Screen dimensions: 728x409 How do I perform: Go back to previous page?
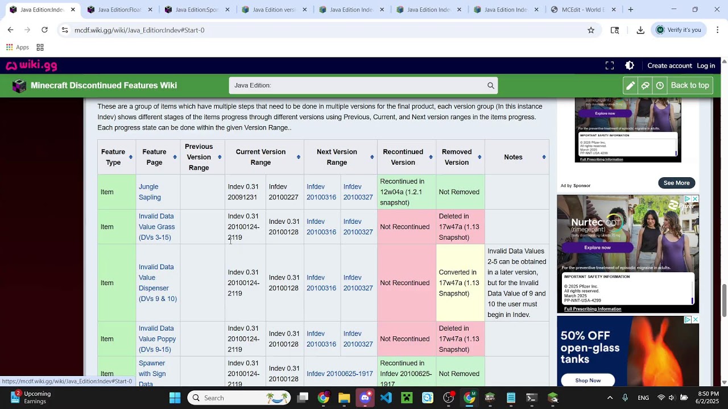coord(10,30)
